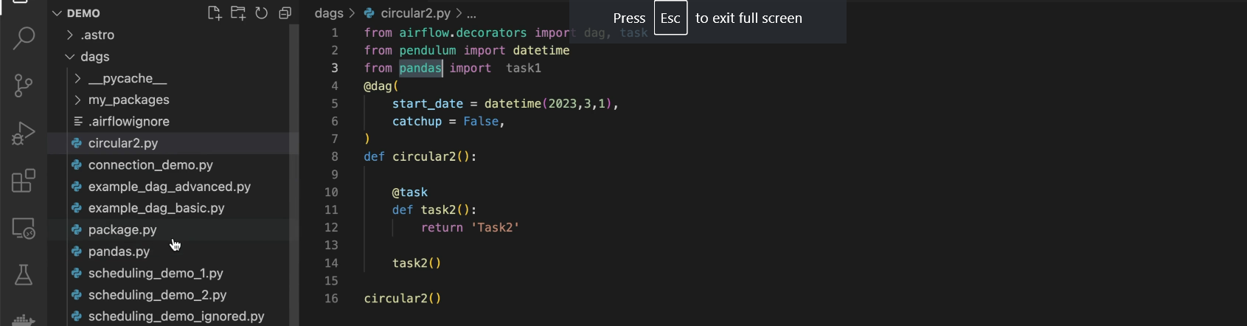Screen dimensions: 1247x326
Task: Open the Testing flask view
Action: click(24, 275)
